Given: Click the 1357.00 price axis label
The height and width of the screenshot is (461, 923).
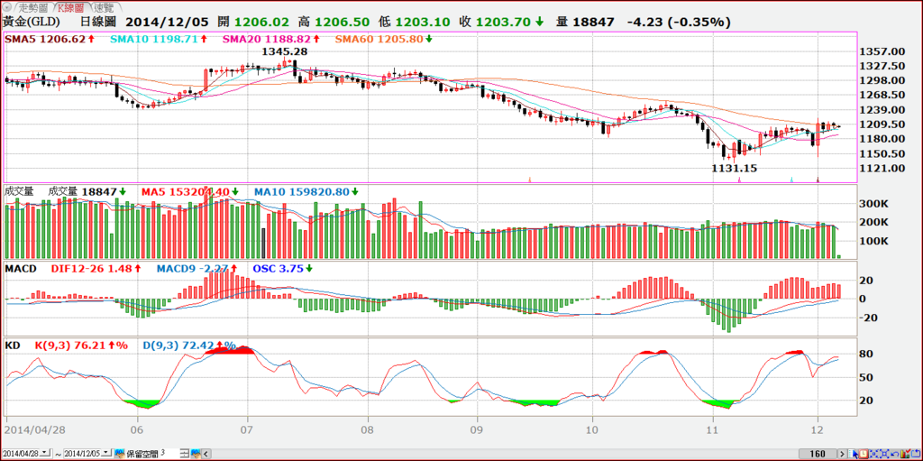Looking at the screenshot, I should click(882, 51).
